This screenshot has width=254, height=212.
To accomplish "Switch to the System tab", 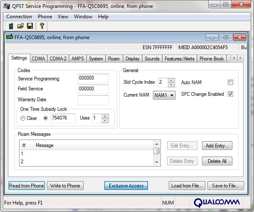I will click(x=96, y=59).
